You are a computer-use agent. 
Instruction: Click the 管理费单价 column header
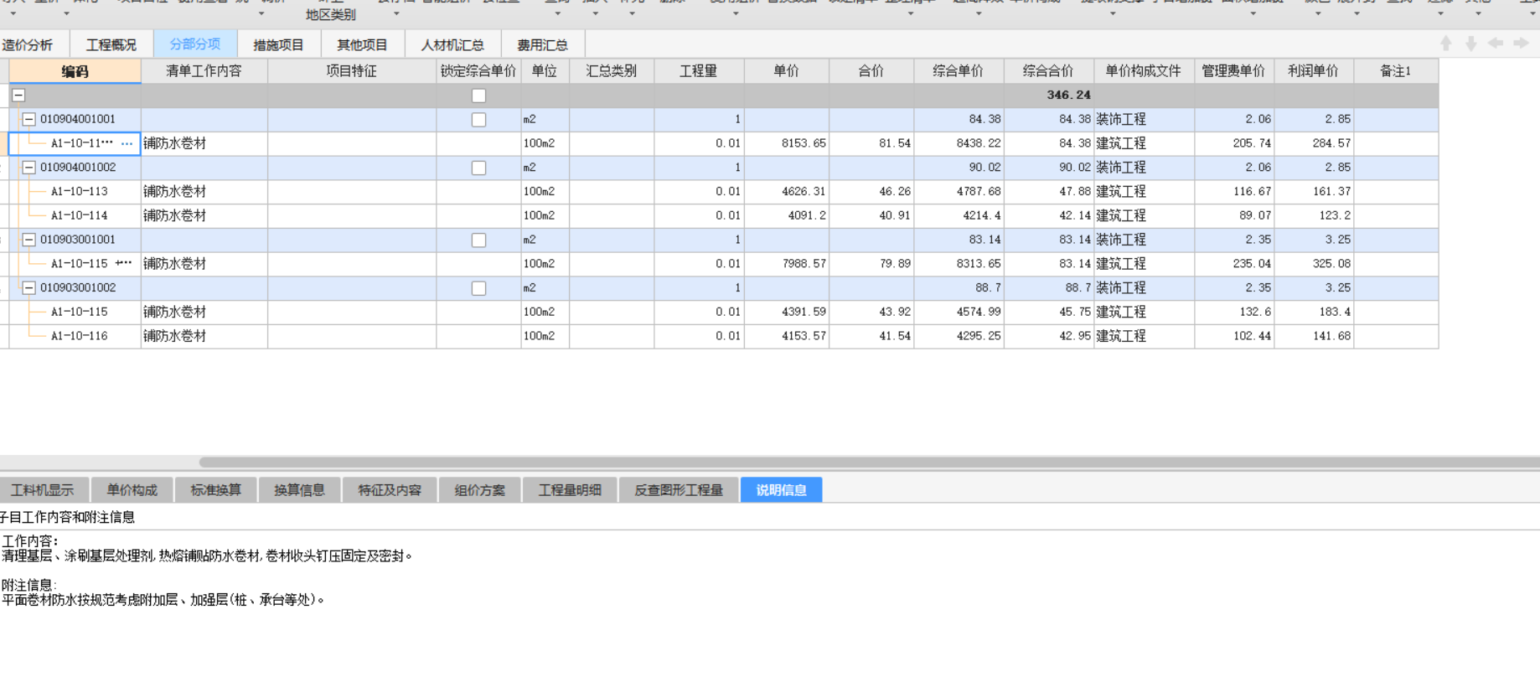(x=1234, y=71)
